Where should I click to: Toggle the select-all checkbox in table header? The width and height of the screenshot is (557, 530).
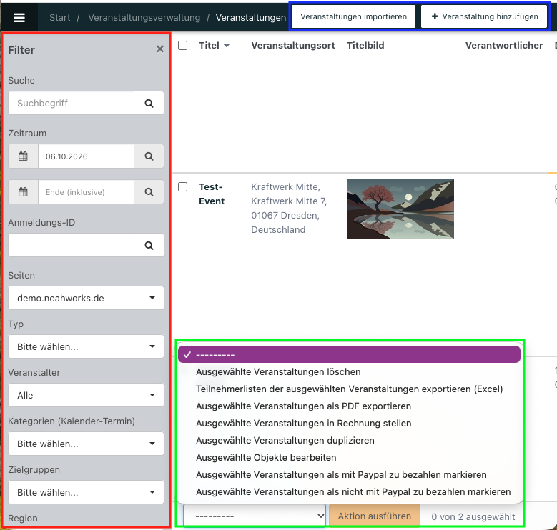182,45
